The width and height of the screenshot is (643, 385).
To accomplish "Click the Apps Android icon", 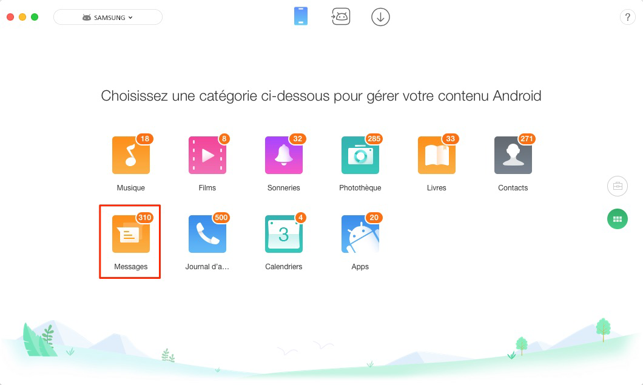I will click(360, 234).
